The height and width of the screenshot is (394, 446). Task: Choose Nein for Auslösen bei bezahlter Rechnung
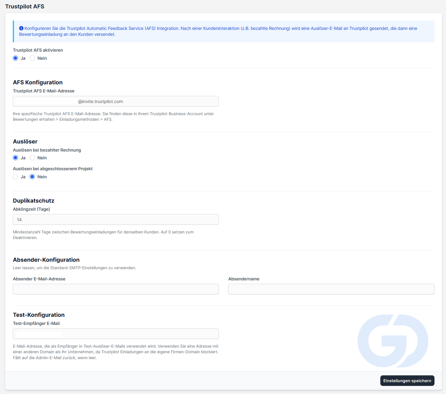32,158
